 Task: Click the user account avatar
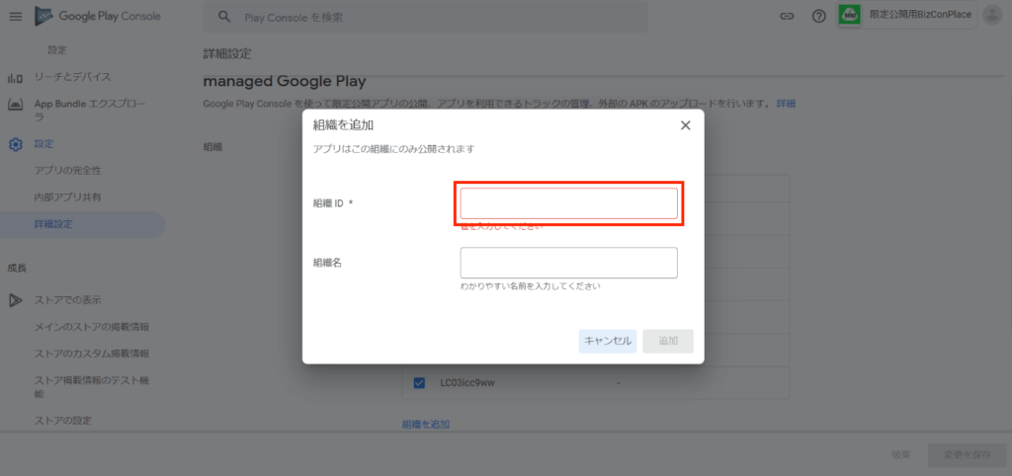[x=991, y=15]
